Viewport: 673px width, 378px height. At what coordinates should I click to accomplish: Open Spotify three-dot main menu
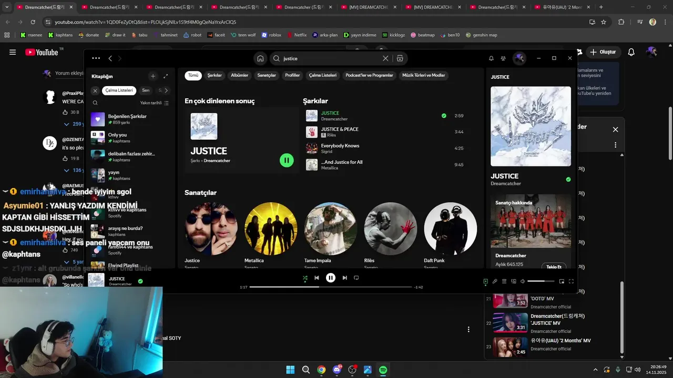point(96,58)
